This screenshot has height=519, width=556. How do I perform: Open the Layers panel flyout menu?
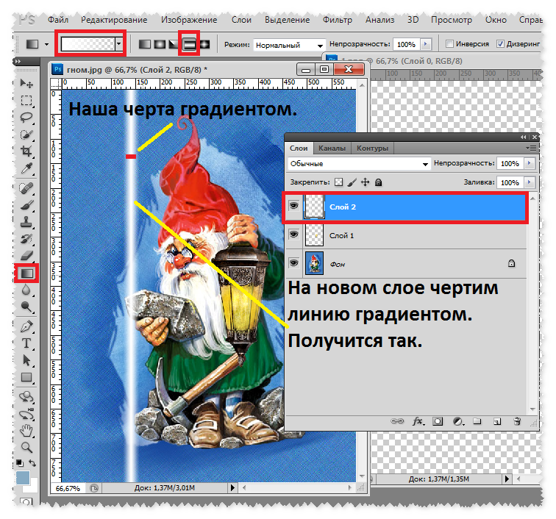[x=531, y=148]
